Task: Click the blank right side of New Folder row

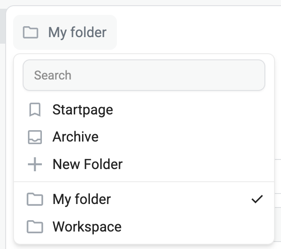Action: point(196,165)
